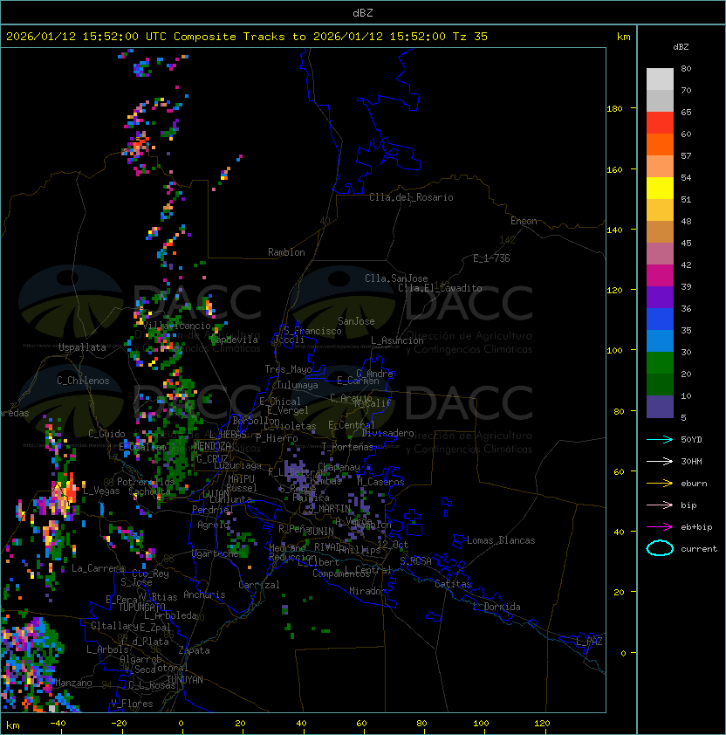Click the '140' km tick on the vertical axis
The image size is (726, 735).
coord(614,230)
